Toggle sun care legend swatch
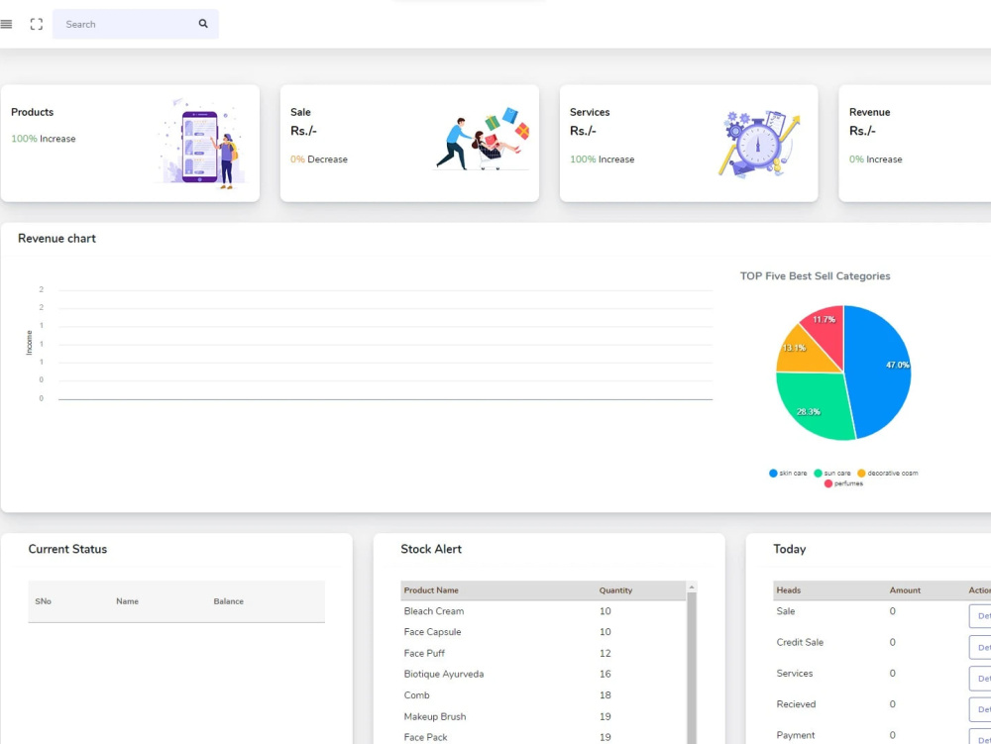The image size is (991, 744). pos(818,474)
